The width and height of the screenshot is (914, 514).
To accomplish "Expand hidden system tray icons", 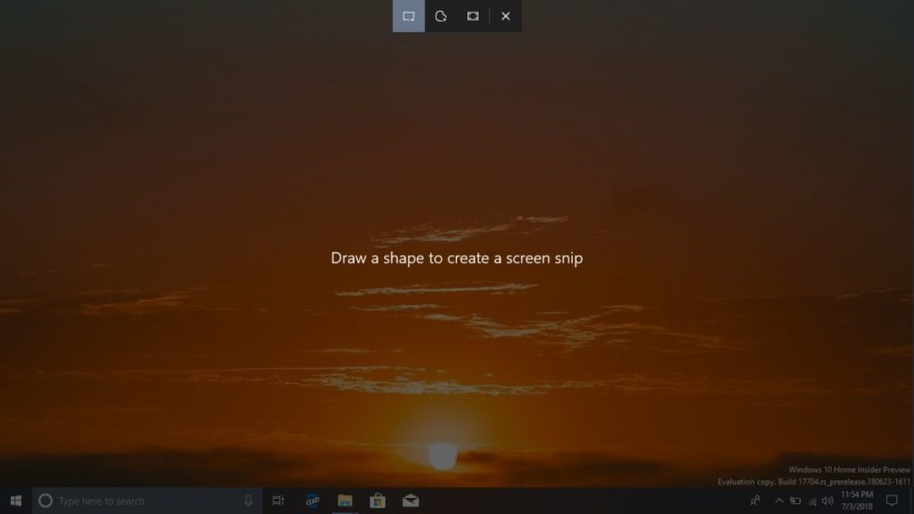I will 779,501.
